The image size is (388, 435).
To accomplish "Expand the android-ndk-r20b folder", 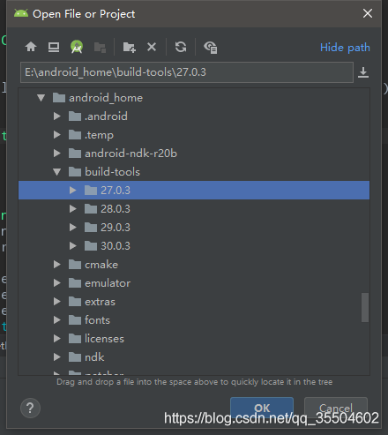I will tap(57, 154).
